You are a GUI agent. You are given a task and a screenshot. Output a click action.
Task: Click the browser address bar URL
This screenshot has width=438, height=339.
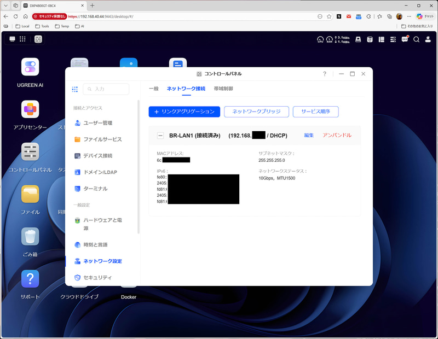[101, 17]
